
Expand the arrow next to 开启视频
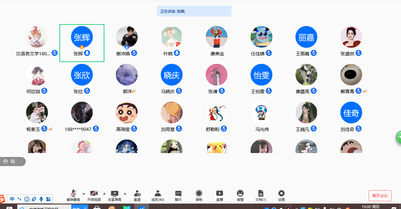pyautogui.click(x=104, y=194)
